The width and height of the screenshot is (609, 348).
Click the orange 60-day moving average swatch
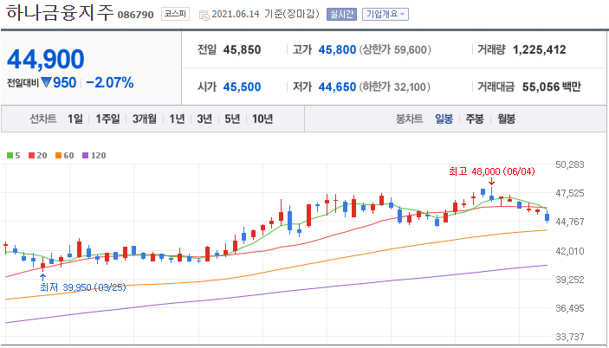coord(58,156)
